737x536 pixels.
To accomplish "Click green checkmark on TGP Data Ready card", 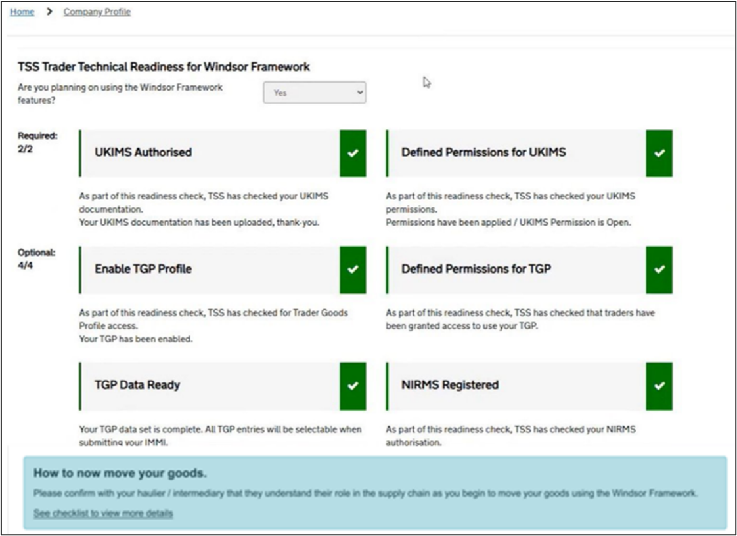I will (353, 386).
